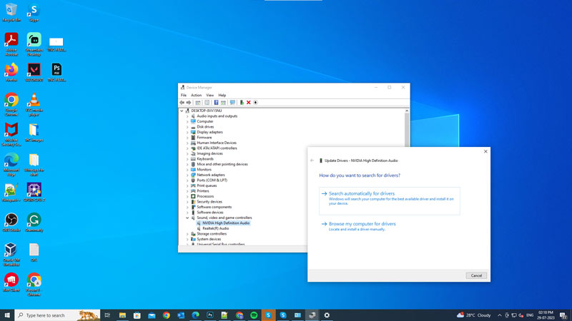
Task: Expand the Disk drives node
Action: click(x=187, y=127)
